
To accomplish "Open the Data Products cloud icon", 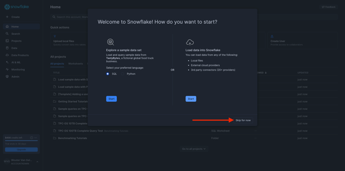I will click(x=7, y=55).
